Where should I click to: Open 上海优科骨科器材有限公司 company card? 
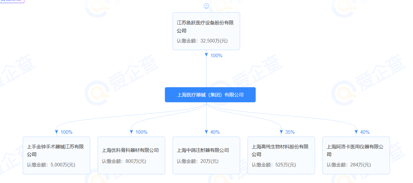(x=131, y=155)
